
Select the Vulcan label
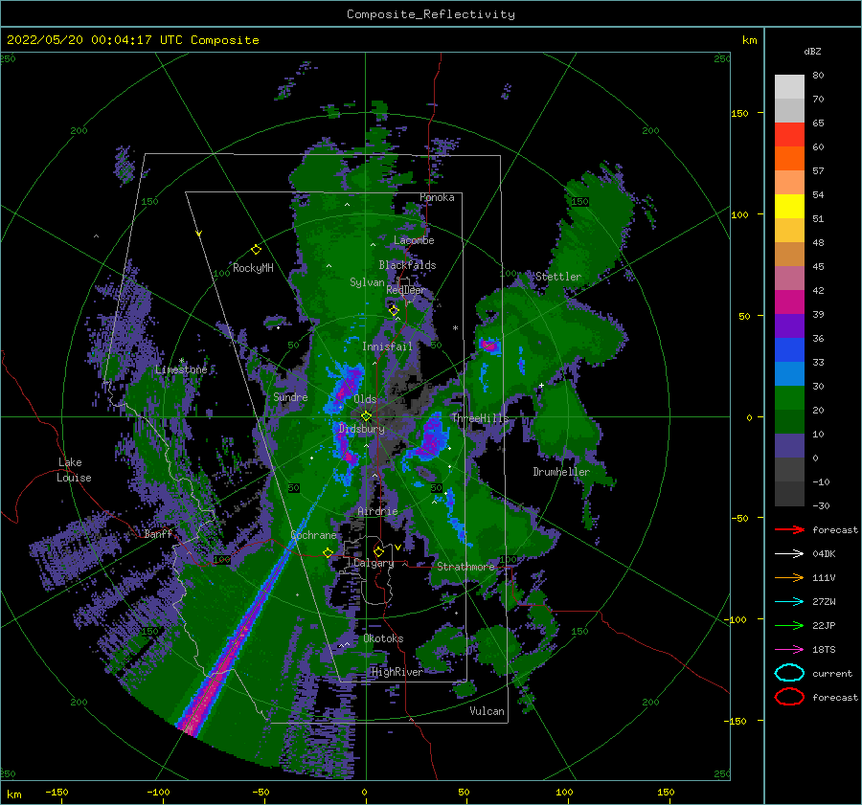[487, 711]
